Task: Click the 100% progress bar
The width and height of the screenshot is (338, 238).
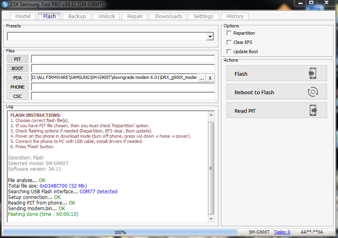Action: (120, 232)
